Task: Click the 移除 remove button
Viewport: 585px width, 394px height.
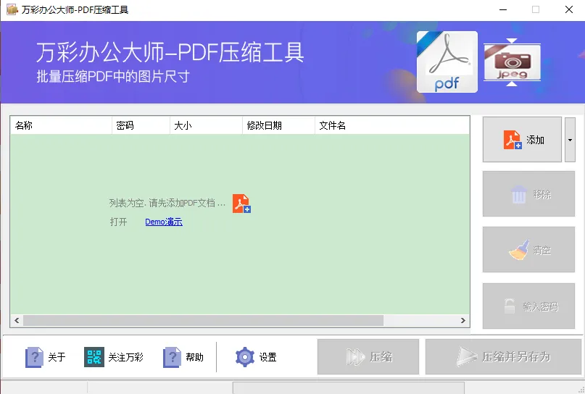Action: [528, 194]
